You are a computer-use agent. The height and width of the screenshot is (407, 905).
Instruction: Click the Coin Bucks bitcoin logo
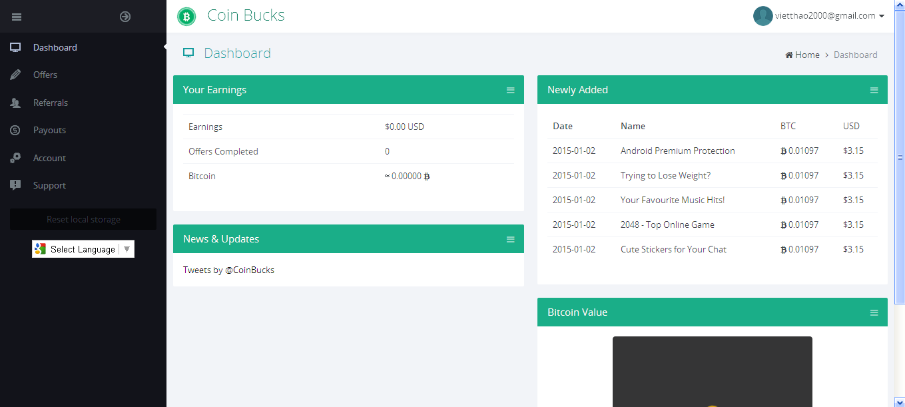(186, 16)
